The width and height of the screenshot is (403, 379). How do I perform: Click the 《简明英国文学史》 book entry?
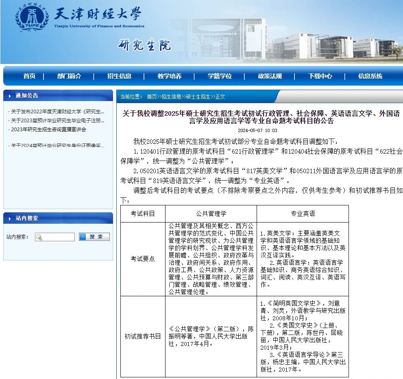pyautogui.click(x=303, y=311)
